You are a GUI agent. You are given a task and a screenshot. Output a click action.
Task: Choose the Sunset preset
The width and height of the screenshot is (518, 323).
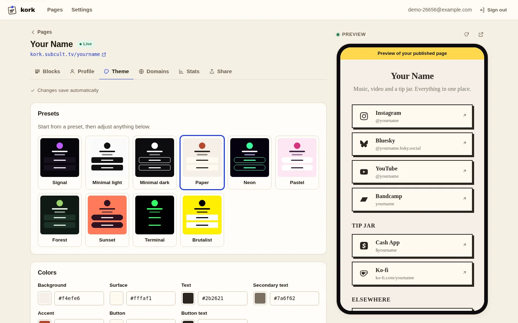pyautogui.click(x=107, y=220)
